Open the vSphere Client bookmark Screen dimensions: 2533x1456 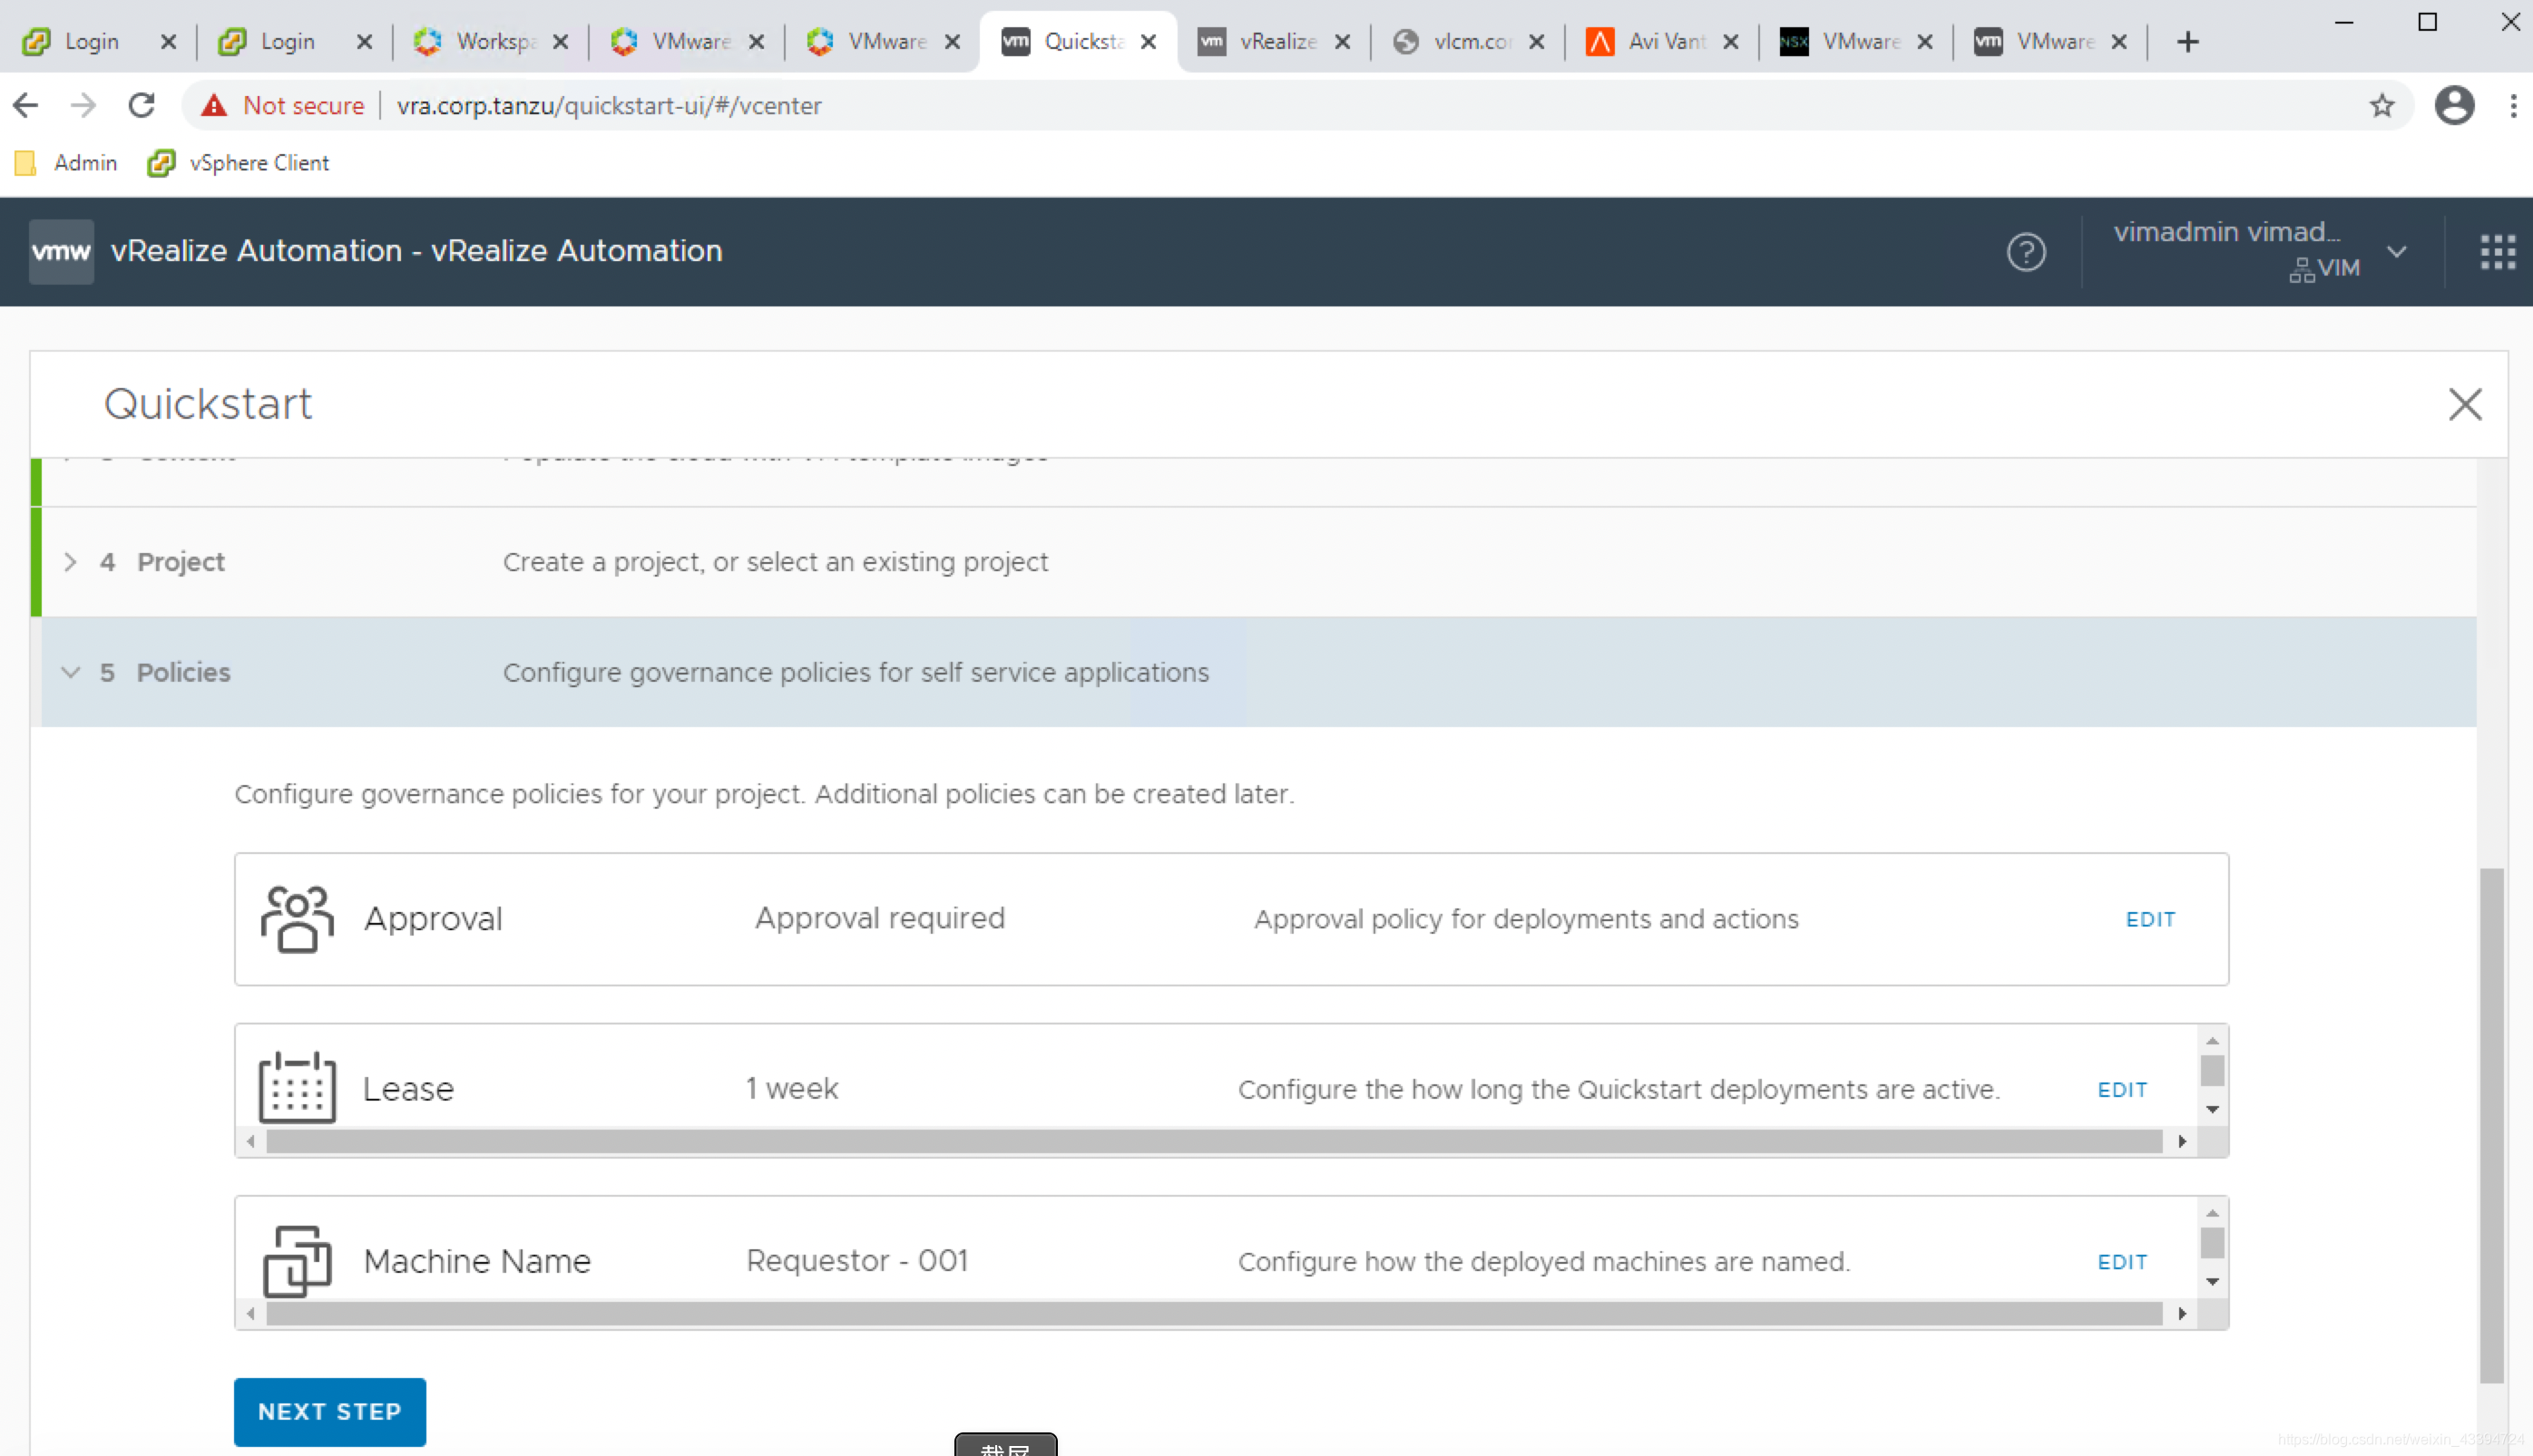[x=238, y=163]
